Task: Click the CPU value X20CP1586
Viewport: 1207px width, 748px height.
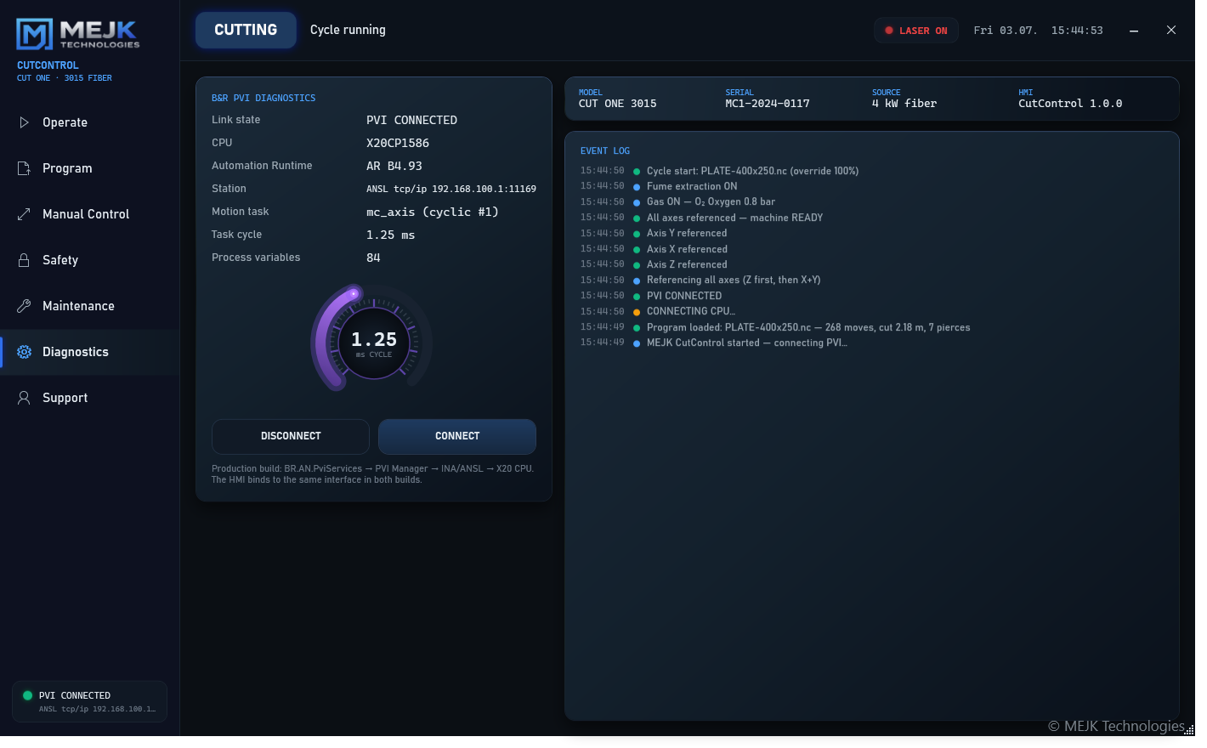Action: 398,144
